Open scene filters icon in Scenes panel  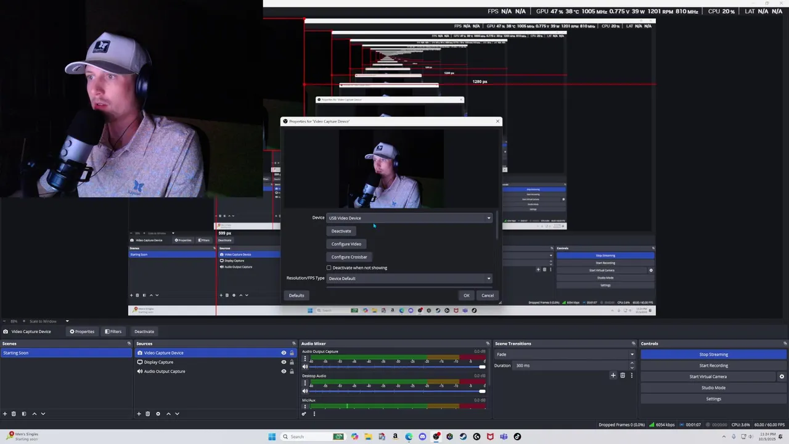tap(24, 414)
